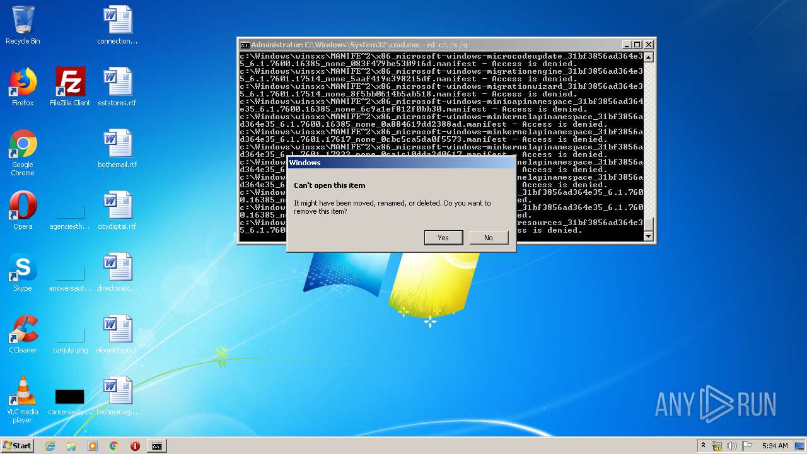This screenshot has width=807, height=454.
Task: Open the Opera desktop shortcut
Action: point(23,211)
